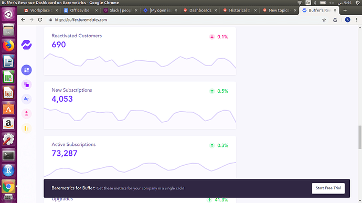Open system gear menu in top panel
This screenshot has width=362, height=203.
[358, 3]
